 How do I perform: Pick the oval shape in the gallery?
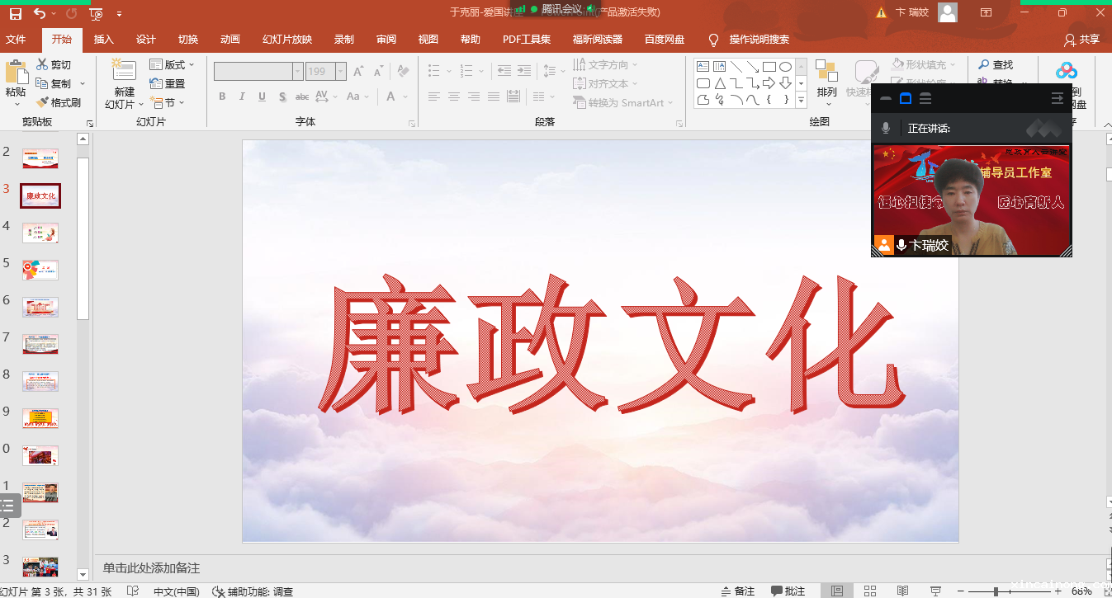click(785, 67)
